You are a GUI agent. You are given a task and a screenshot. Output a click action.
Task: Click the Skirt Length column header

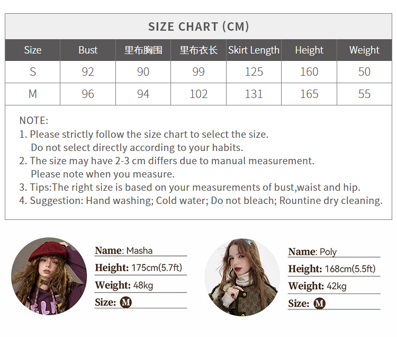254,50
